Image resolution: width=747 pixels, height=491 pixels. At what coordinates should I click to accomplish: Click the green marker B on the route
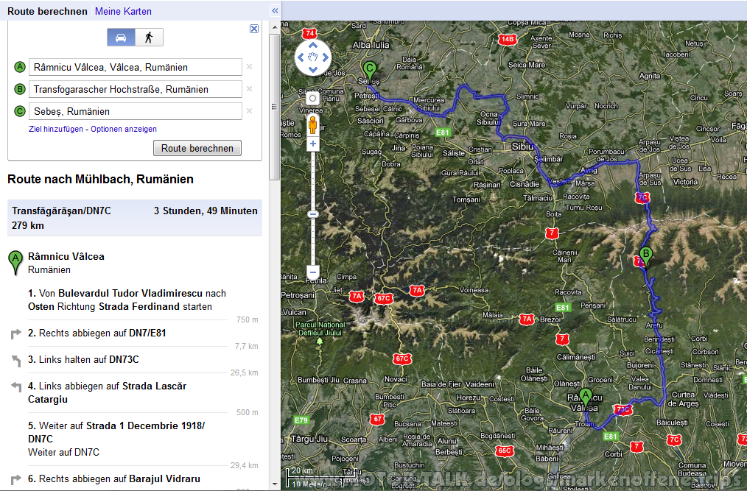point(646,254)
